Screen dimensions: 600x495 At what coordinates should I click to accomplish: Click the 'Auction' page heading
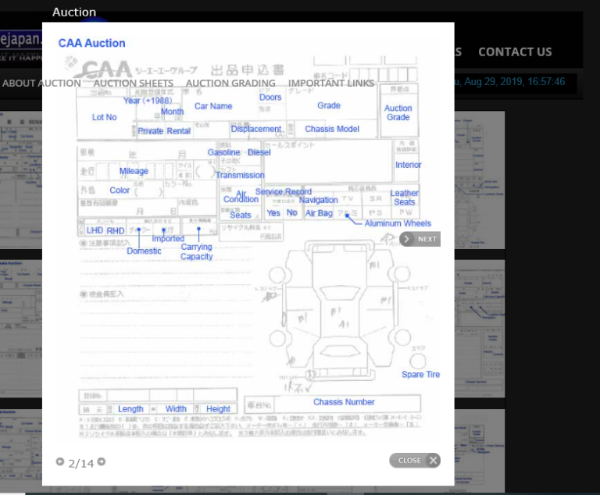click(x=74, y=12)
